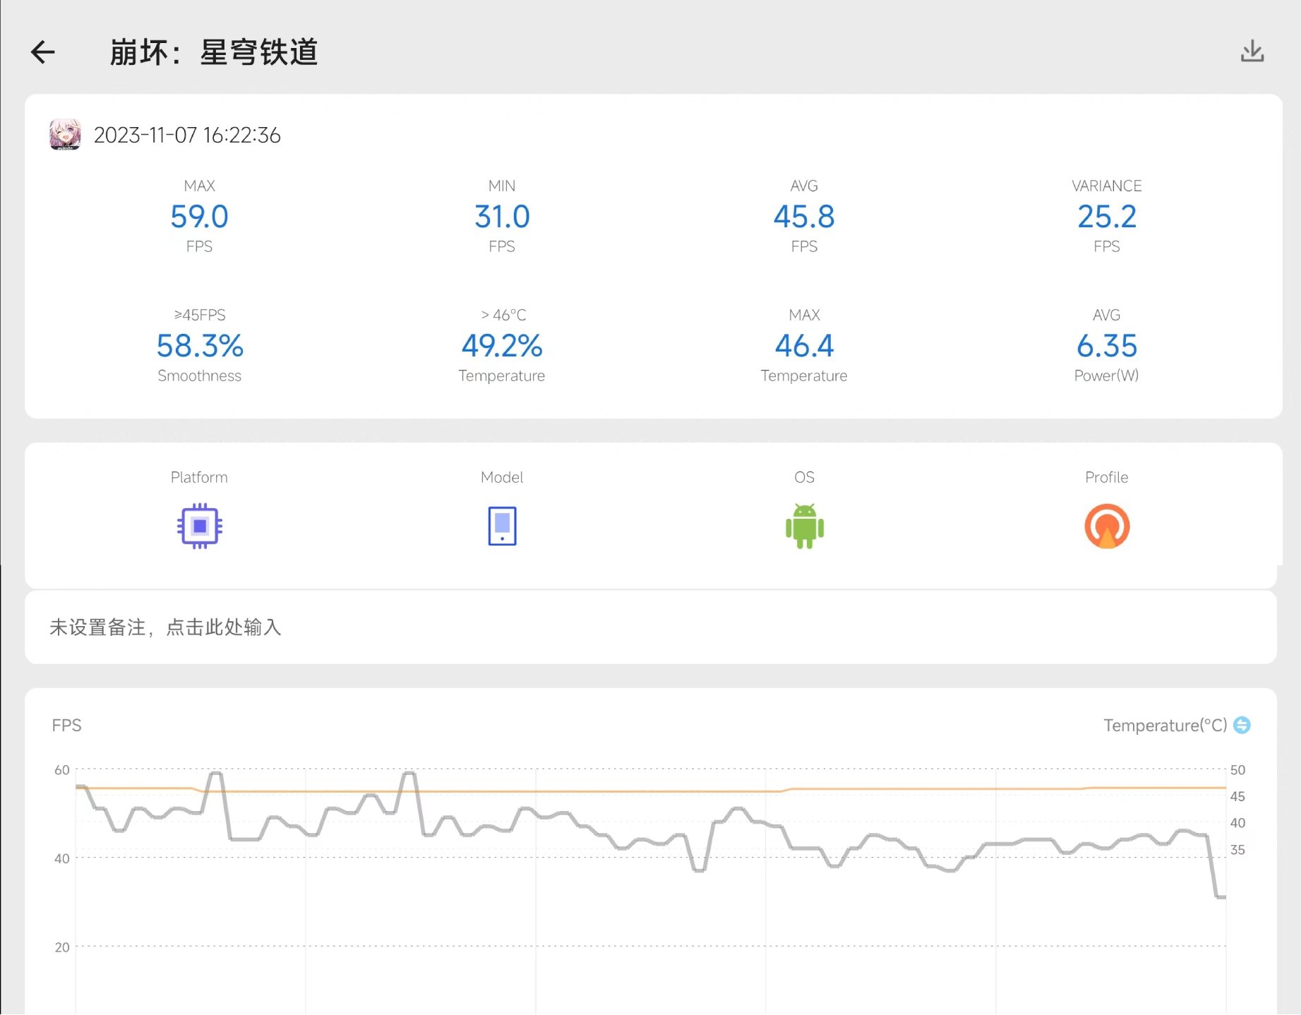Tap the Platform chip icon

tap(200, 526)
